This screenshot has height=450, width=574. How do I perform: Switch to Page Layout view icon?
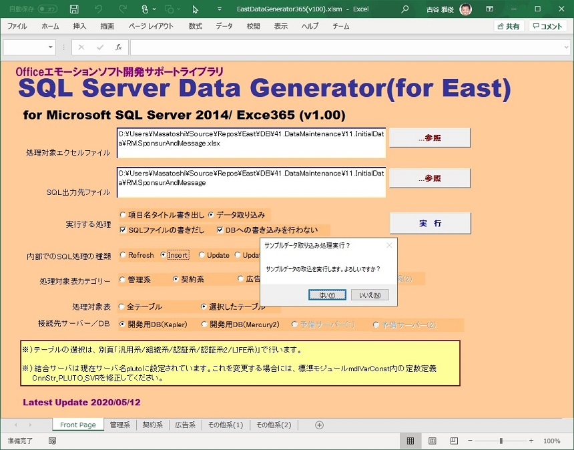pos(433,441)
